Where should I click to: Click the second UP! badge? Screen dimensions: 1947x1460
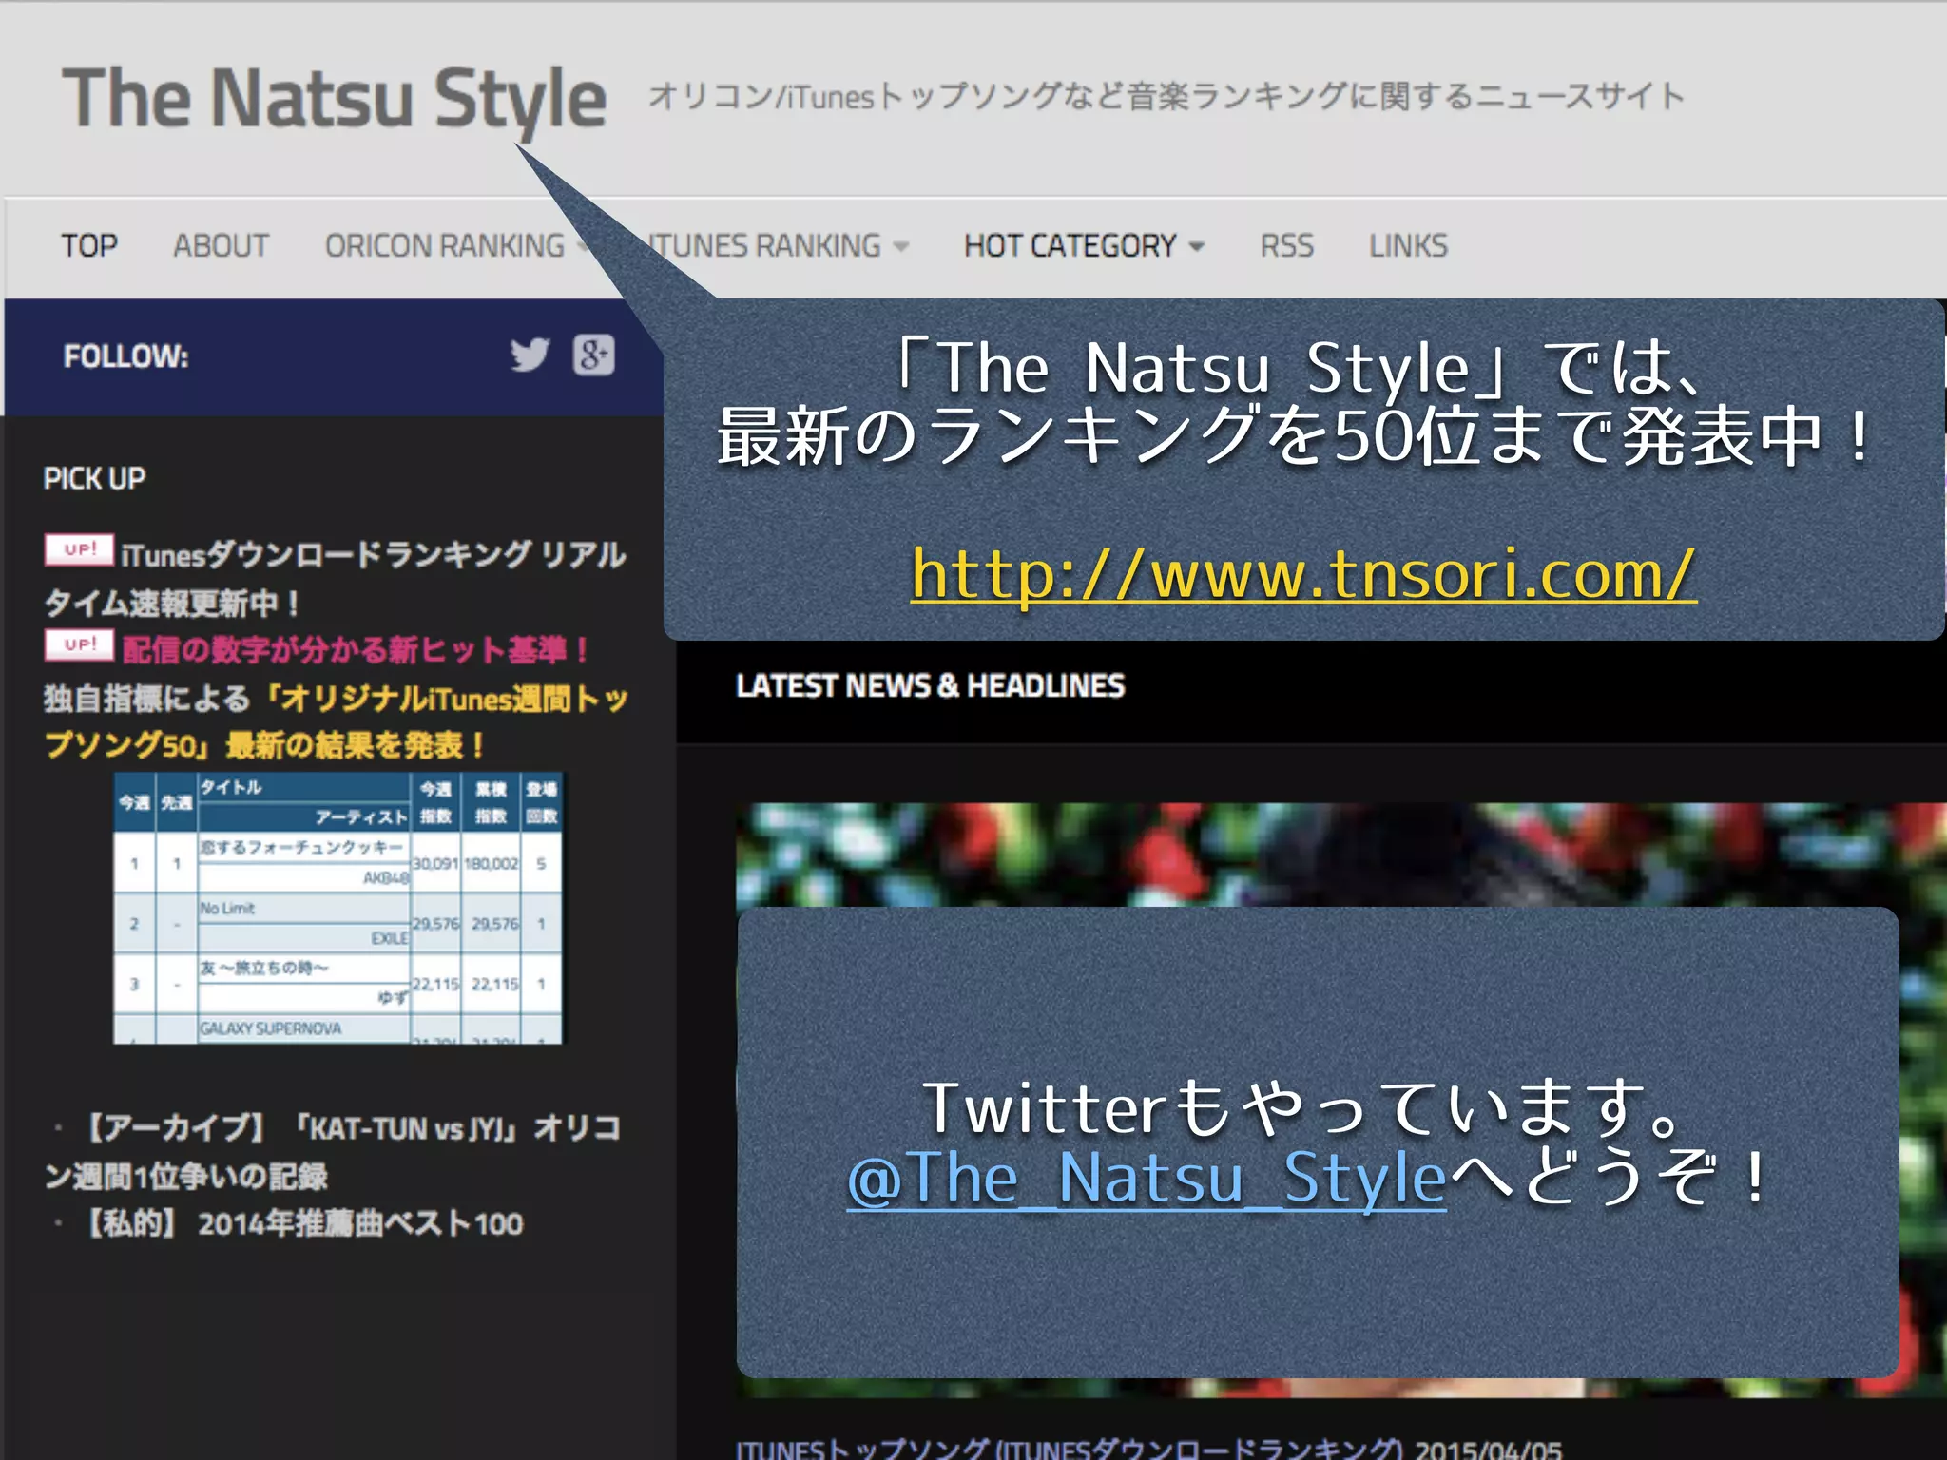pos(80,644)
